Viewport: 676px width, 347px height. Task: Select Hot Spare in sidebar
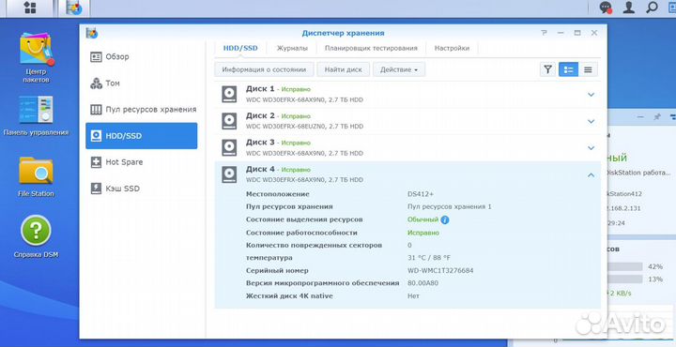tap(142, 162)
